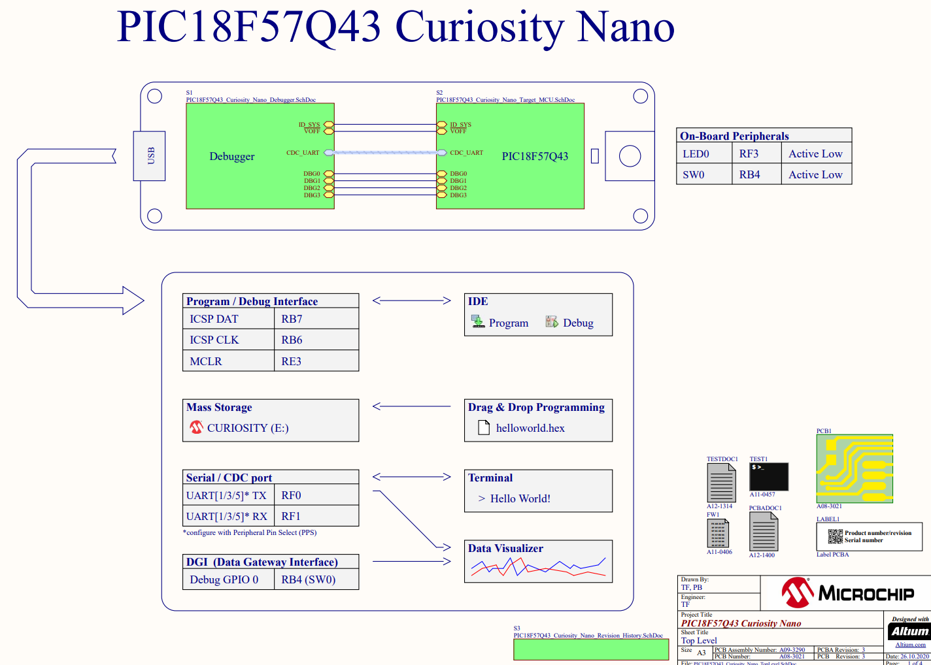Open the Debugger sheet symbol S1
931x665 pixels.
pos(232,157)
